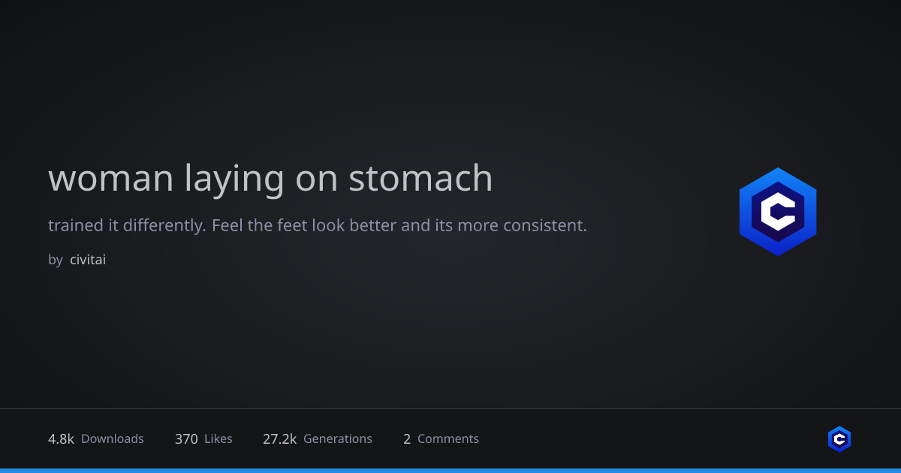Select the model description text line

[318, 225]
